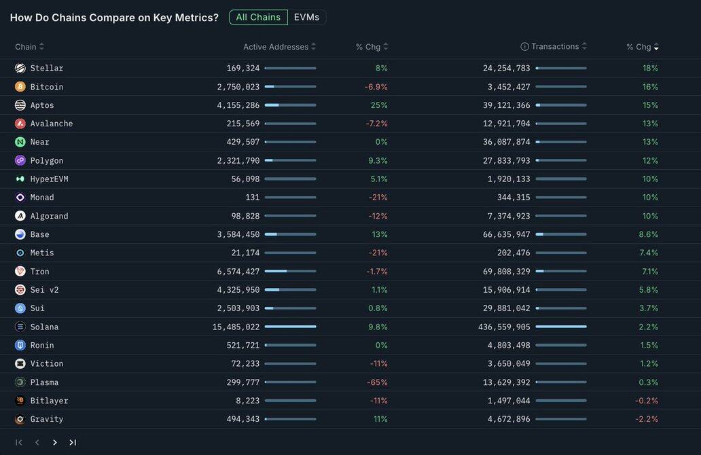Switch to the EVMs filter

[306, 17]
